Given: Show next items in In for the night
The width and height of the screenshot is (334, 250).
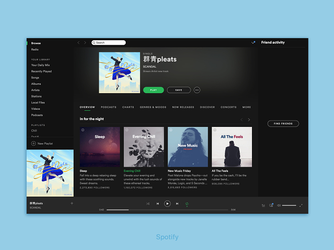Looking at the screenshot, I should click(x=249, y=120).
